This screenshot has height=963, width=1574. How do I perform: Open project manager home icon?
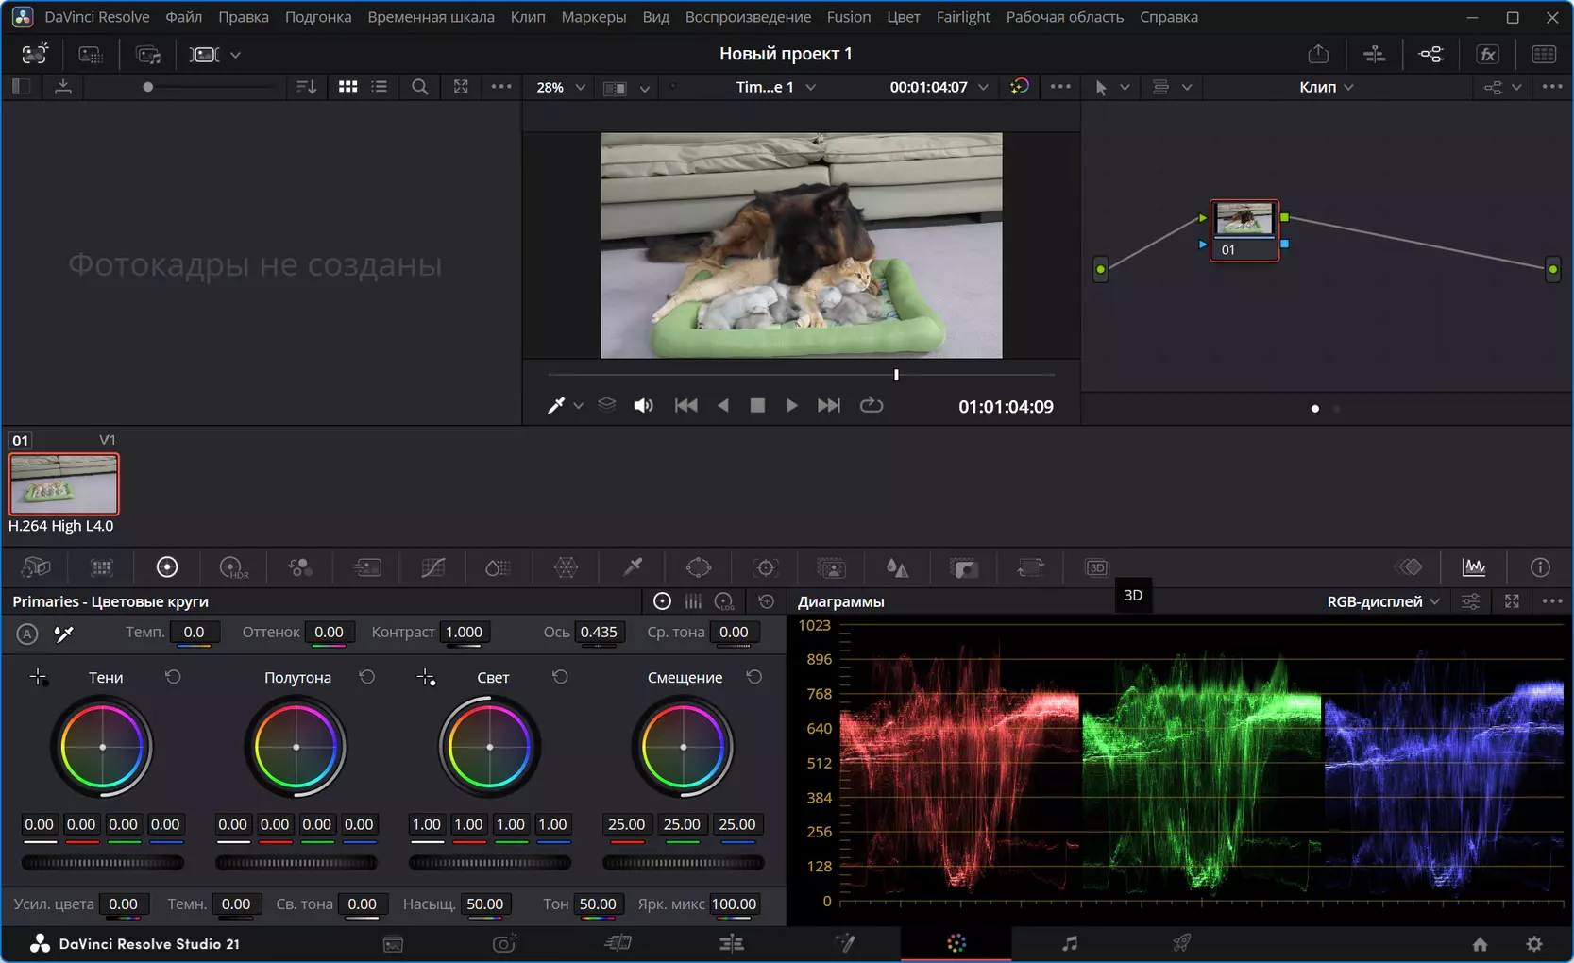[1480, 944]
